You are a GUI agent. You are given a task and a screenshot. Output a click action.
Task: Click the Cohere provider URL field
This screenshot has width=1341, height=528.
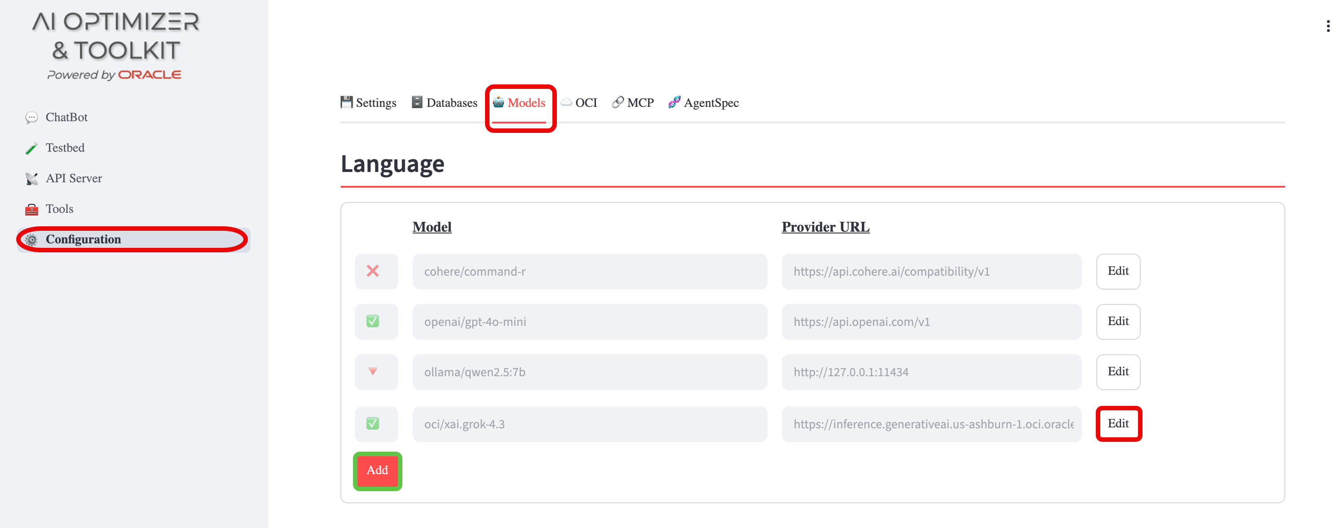pos(931,272)
